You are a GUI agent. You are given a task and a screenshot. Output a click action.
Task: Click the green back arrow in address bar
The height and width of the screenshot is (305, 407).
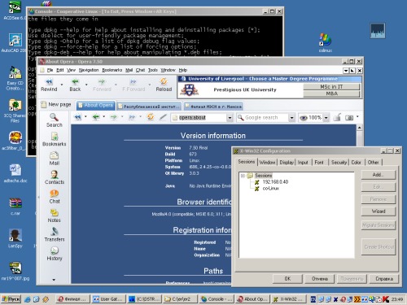click(x=96, y=117)
